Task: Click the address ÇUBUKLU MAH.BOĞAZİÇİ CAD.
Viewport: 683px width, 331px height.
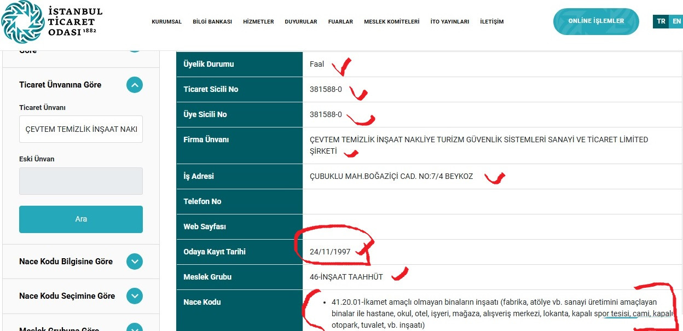Action: point(391,176)
